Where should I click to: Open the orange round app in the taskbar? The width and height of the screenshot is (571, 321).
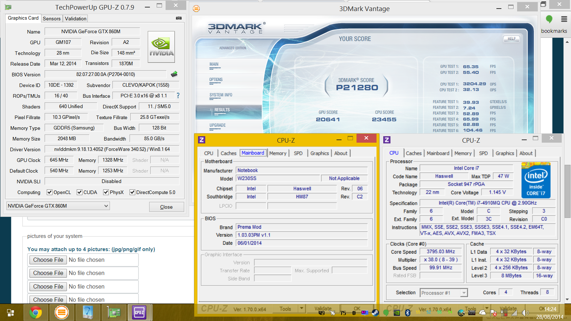tap(62, 313)
